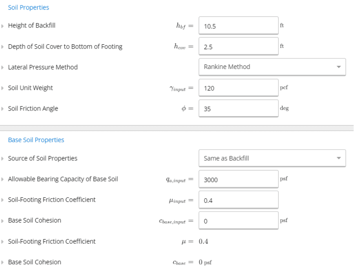Expand the Allowable Bearing Capacity row arrow
The image size is (363, 271).
pos(2,179)
